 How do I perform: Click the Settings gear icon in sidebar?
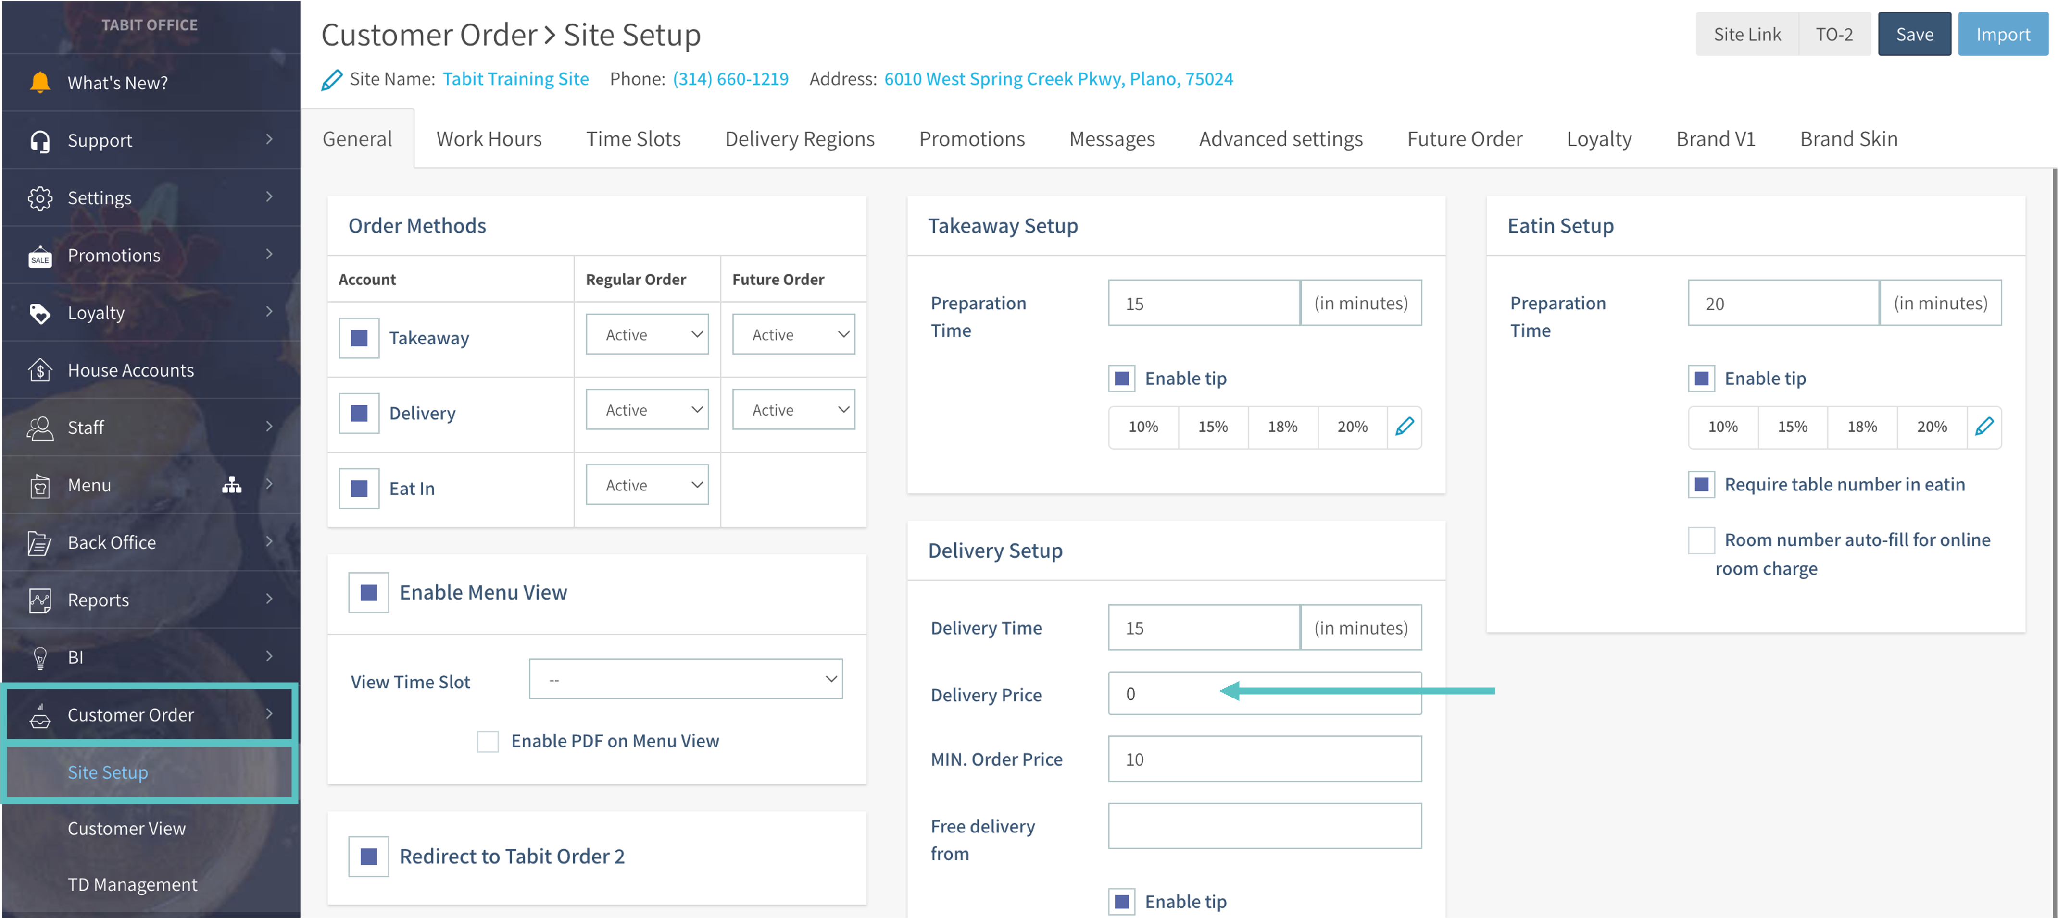40,198
